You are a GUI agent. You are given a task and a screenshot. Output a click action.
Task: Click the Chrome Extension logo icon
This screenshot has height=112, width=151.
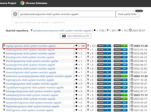[22, 3]
